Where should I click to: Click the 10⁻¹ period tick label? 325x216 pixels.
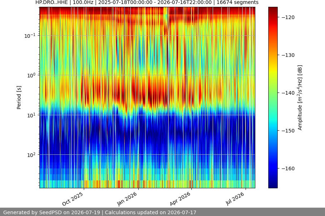click(30, 36)
